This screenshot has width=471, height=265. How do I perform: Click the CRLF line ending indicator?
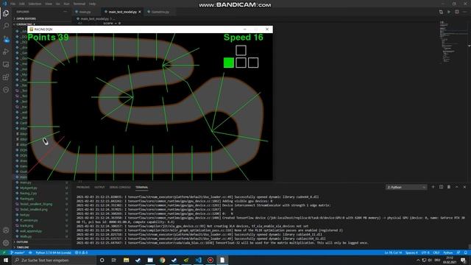click(x=436, y=252)
